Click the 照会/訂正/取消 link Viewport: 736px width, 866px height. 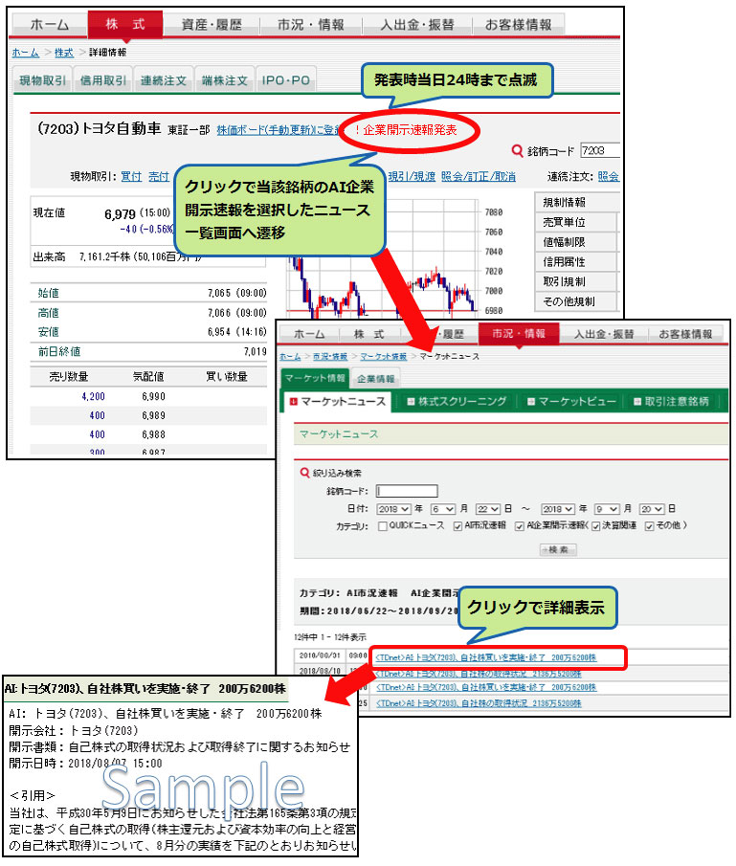click(479, 176)
